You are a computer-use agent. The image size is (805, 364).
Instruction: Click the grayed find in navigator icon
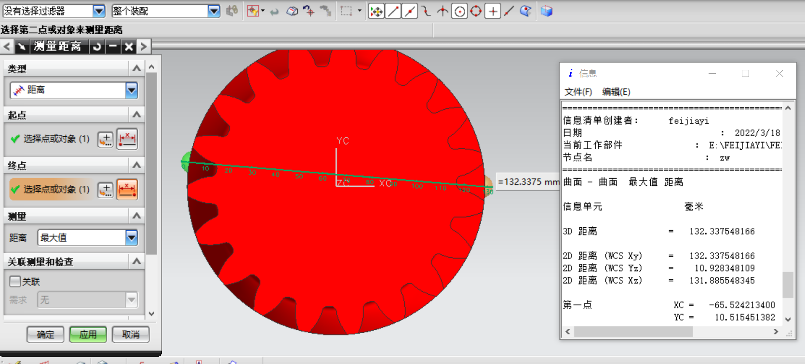326,11
